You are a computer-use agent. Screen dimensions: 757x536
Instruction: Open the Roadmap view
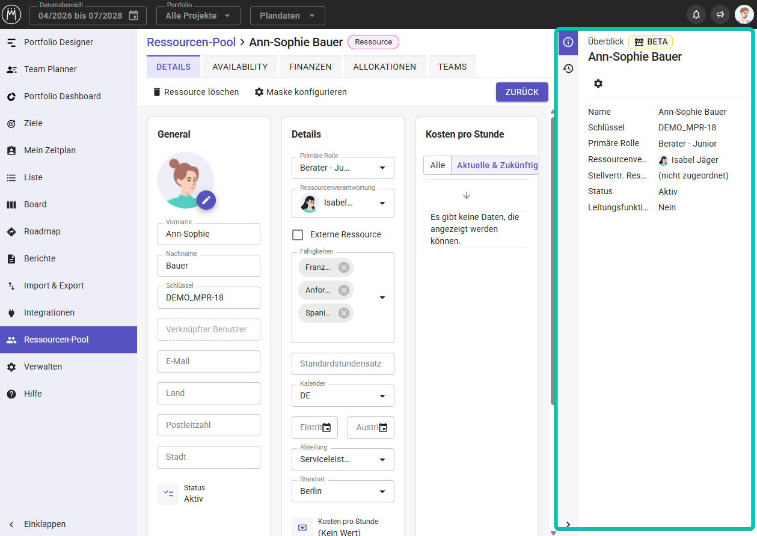pos(69,231)
